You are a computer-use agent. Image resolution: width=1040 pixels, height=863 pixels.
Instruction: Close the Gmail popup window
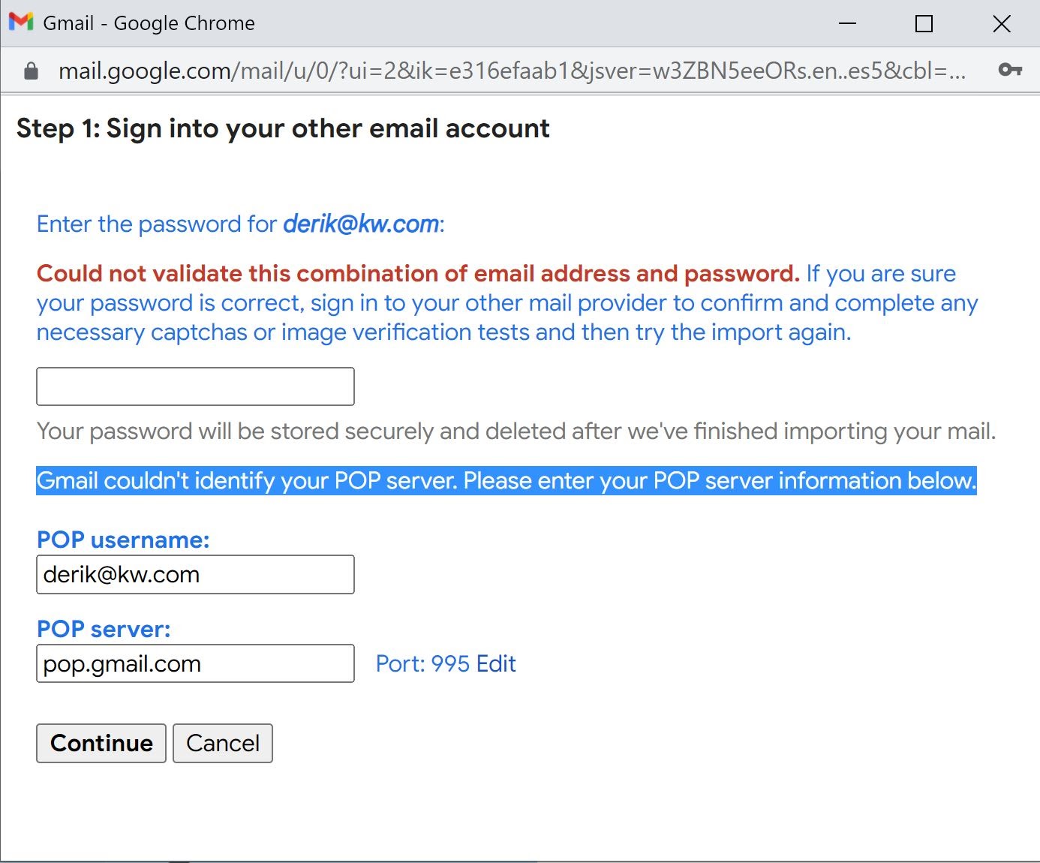click(1001, 23)
